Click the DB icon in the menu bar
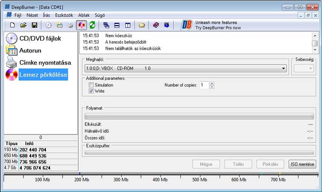 (x=9, y=15)
